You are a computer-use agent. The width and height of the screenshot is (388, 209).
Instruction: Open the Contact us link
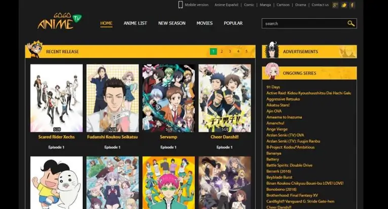(x=320, y=5)
